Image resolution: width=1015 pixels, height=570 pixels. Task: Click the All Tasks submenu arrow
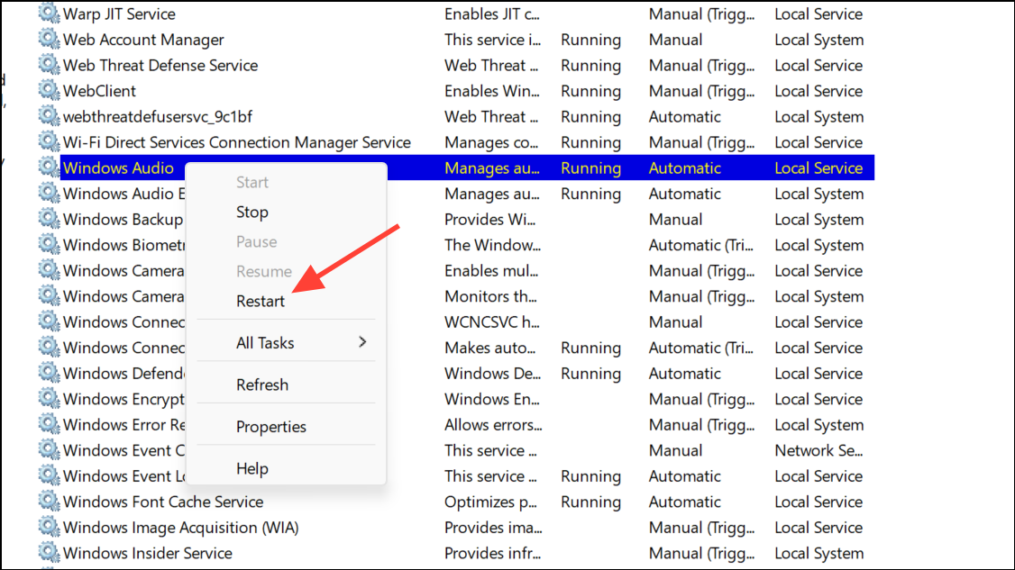[362, 342]
